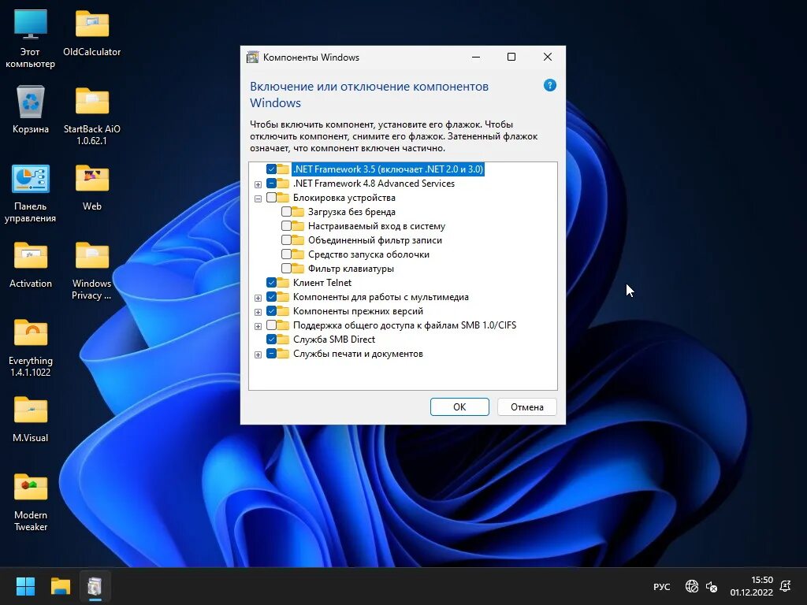Expand the Службы печати и документов node

(258, 354)
